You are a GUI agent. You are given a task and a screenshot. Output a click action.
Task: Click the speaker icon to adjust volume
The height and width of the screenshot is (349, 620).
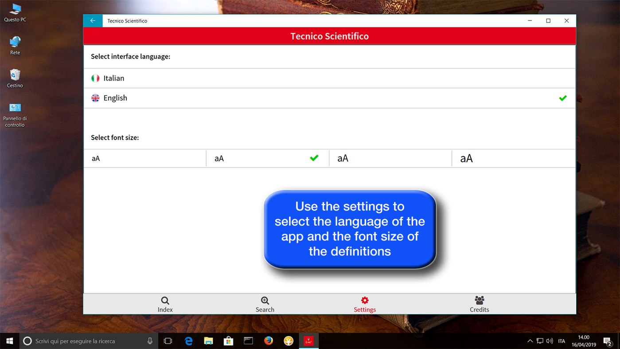[550, 341]
